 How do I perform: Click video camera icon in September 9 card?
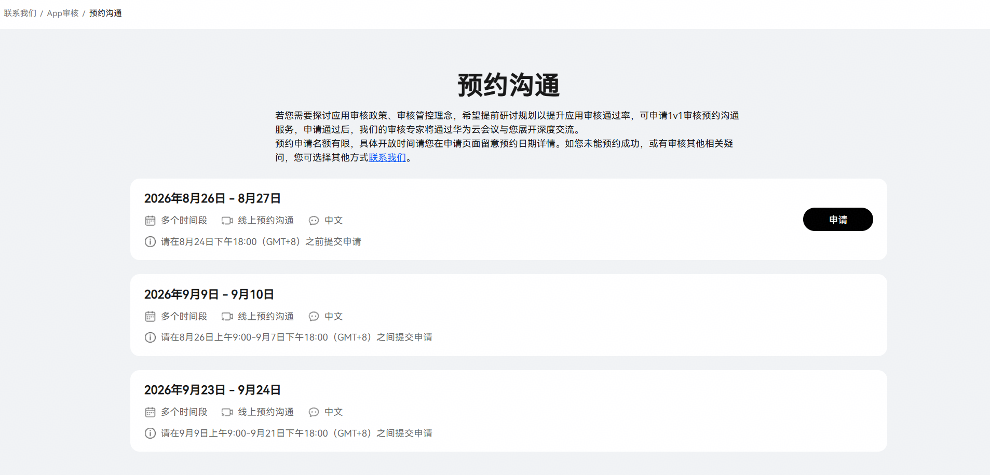(227, 316)
